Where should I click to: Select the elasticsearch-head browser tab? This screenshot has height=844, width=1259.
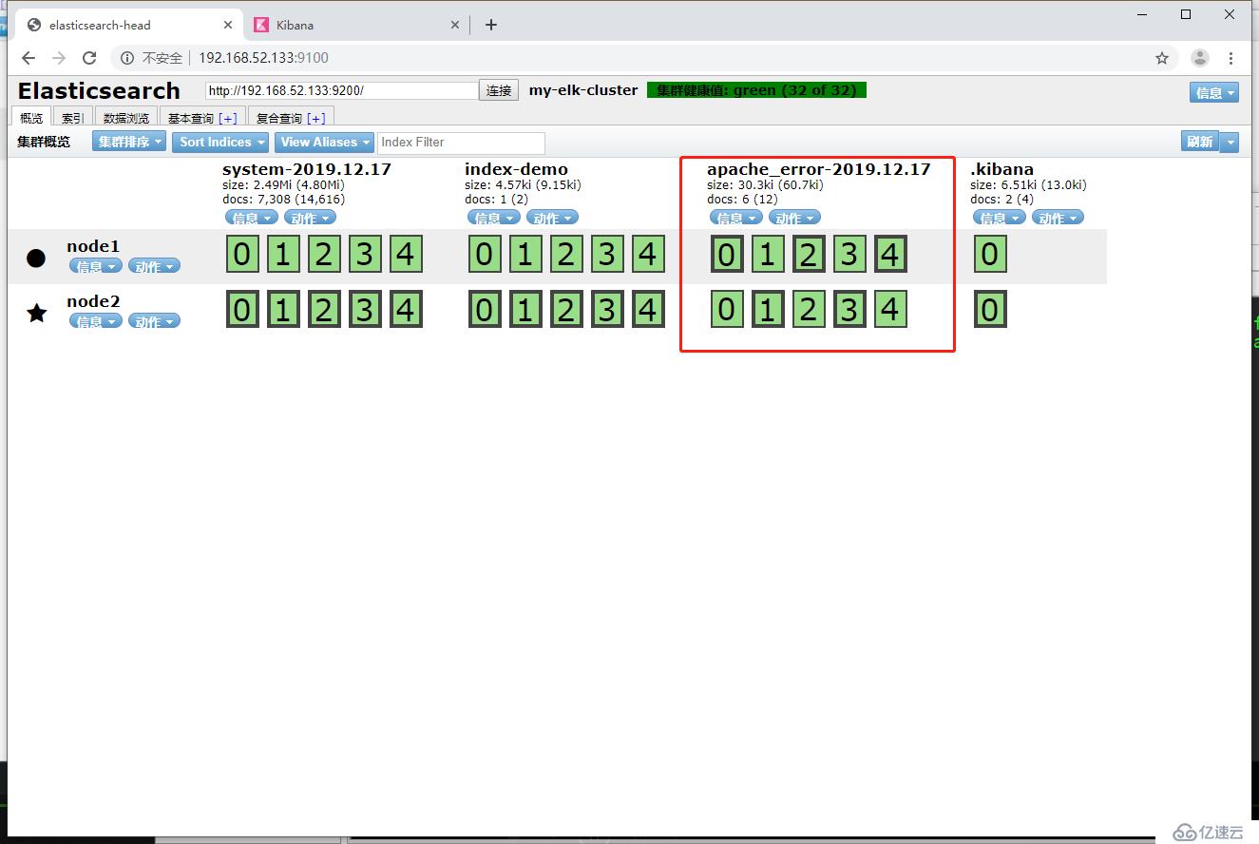(x=128, y=25)
